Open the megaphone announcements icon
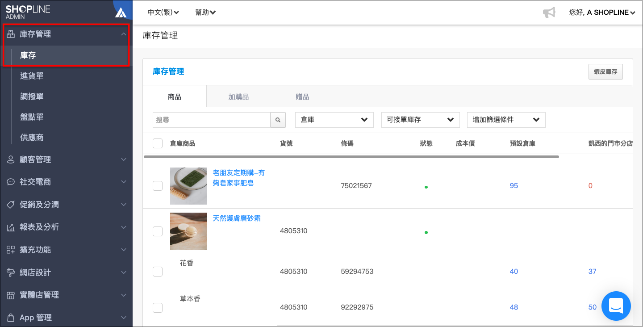The image size is (643, 327). (x=549, y=13)
